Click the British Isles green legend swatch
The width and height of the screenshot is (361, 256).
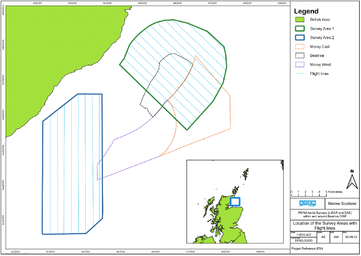pos(300,20)
